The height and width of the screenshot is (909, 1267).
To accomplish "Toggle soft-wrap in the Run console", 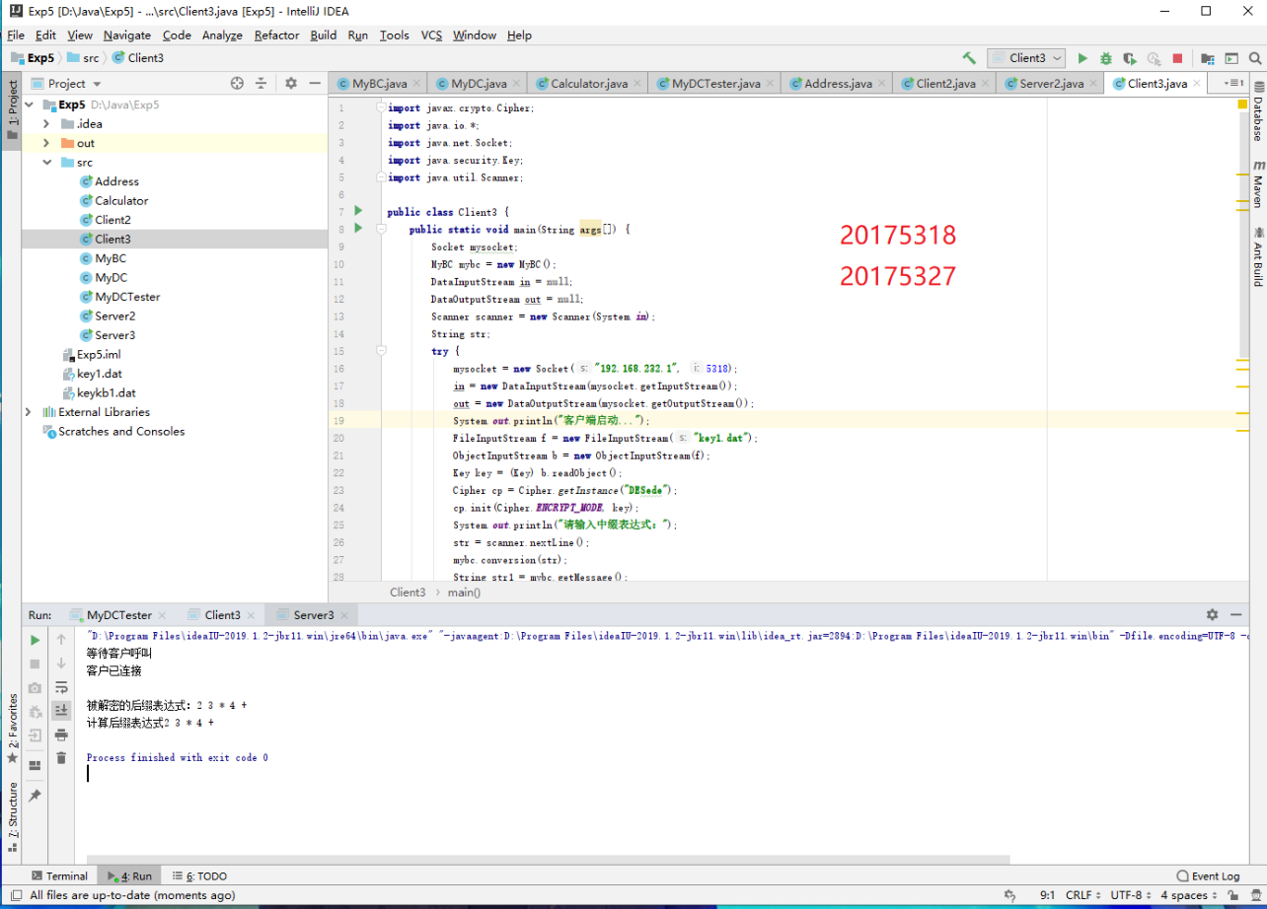I will [x=61, y=687].
